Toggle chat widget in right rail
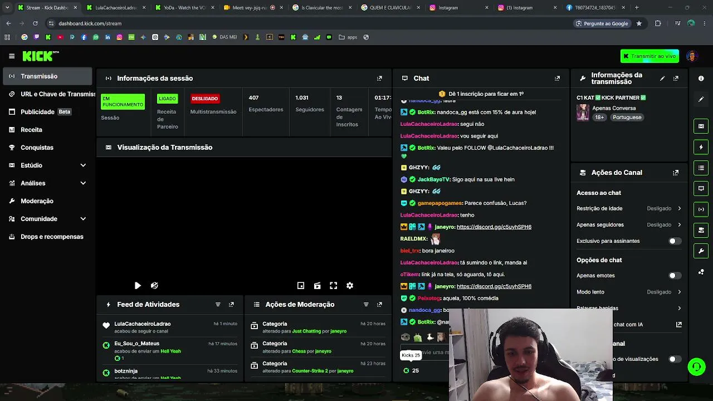The height and width of the screenshot is (401, 713). pyautogui.click(x=701, y=189)
